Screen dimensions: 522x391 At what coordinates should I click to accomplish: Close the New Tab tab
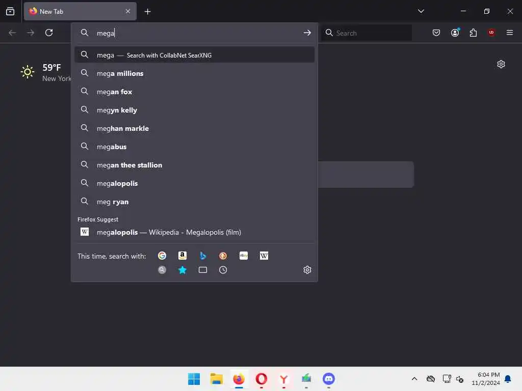pyautogui.click(x=128, y=11)
